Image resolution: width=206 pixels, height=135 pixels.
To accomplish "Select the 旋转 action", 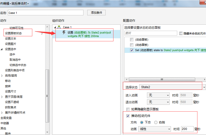I will 8,86.
